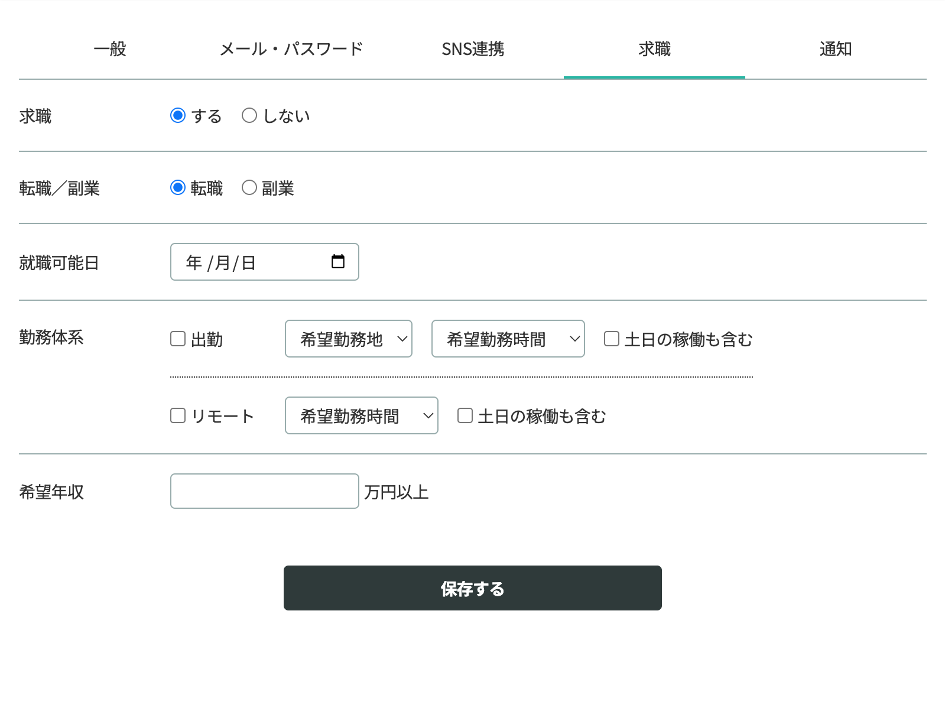
Task: Tick the 出勤 checkbox
Action: 178,339
